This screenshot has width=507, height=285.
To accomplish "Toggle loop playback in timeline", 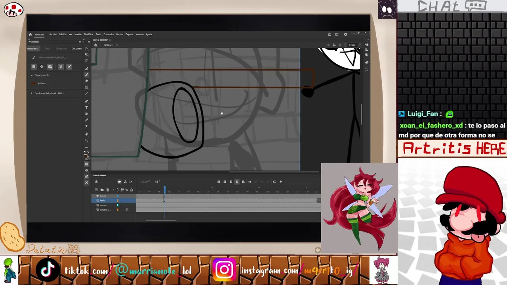I will coord(274,182).
